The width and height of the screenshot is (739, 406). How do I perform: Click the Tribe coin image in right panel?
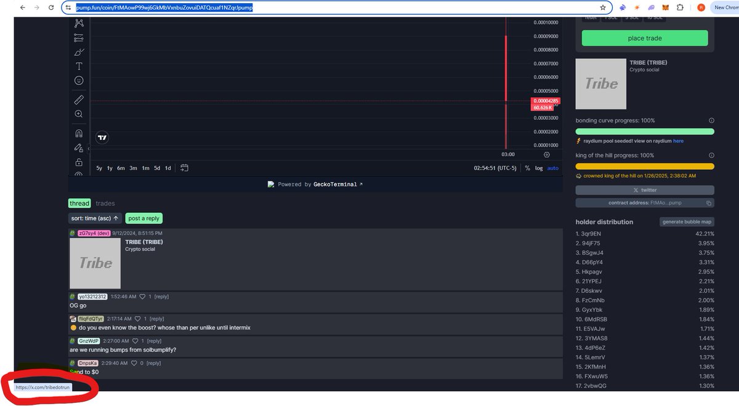(x=601, y=84)
